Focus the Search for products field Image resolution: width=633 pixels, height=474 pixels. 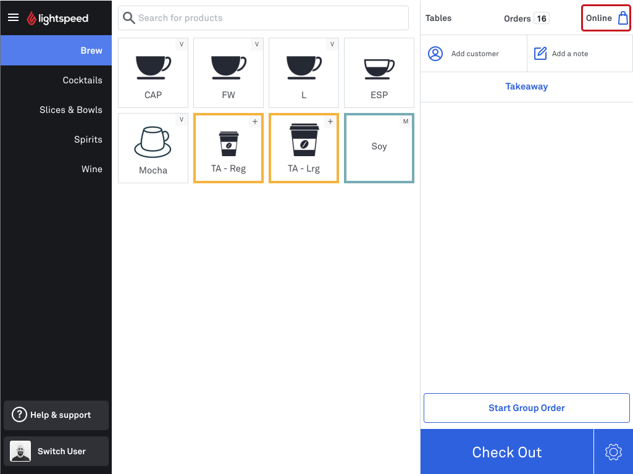click(263, 18)
